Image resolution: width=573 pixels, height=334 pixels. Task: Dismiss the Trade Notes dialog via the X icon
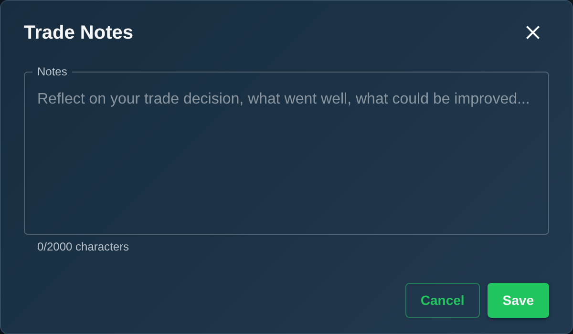coord(532,32)
